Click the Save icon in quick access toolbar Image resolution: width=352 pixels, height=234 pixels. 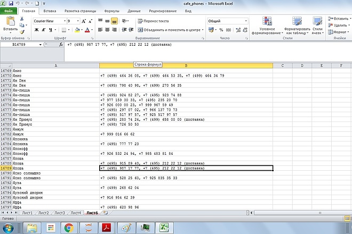11,4
